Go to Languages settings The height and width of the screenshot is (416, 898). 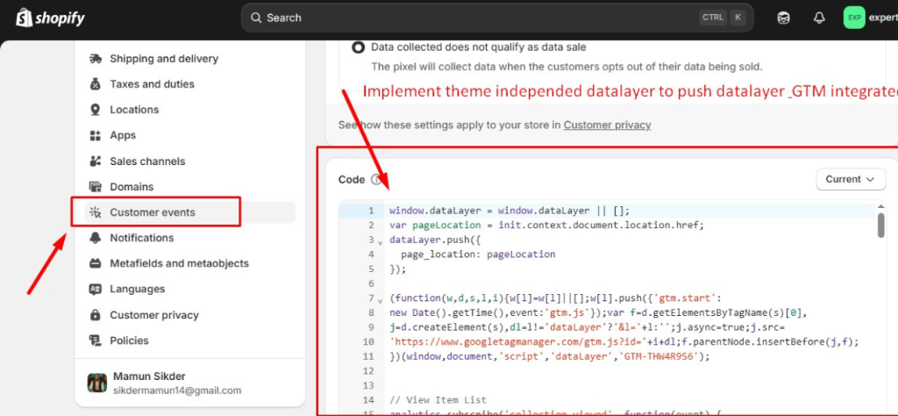point(138,289)
